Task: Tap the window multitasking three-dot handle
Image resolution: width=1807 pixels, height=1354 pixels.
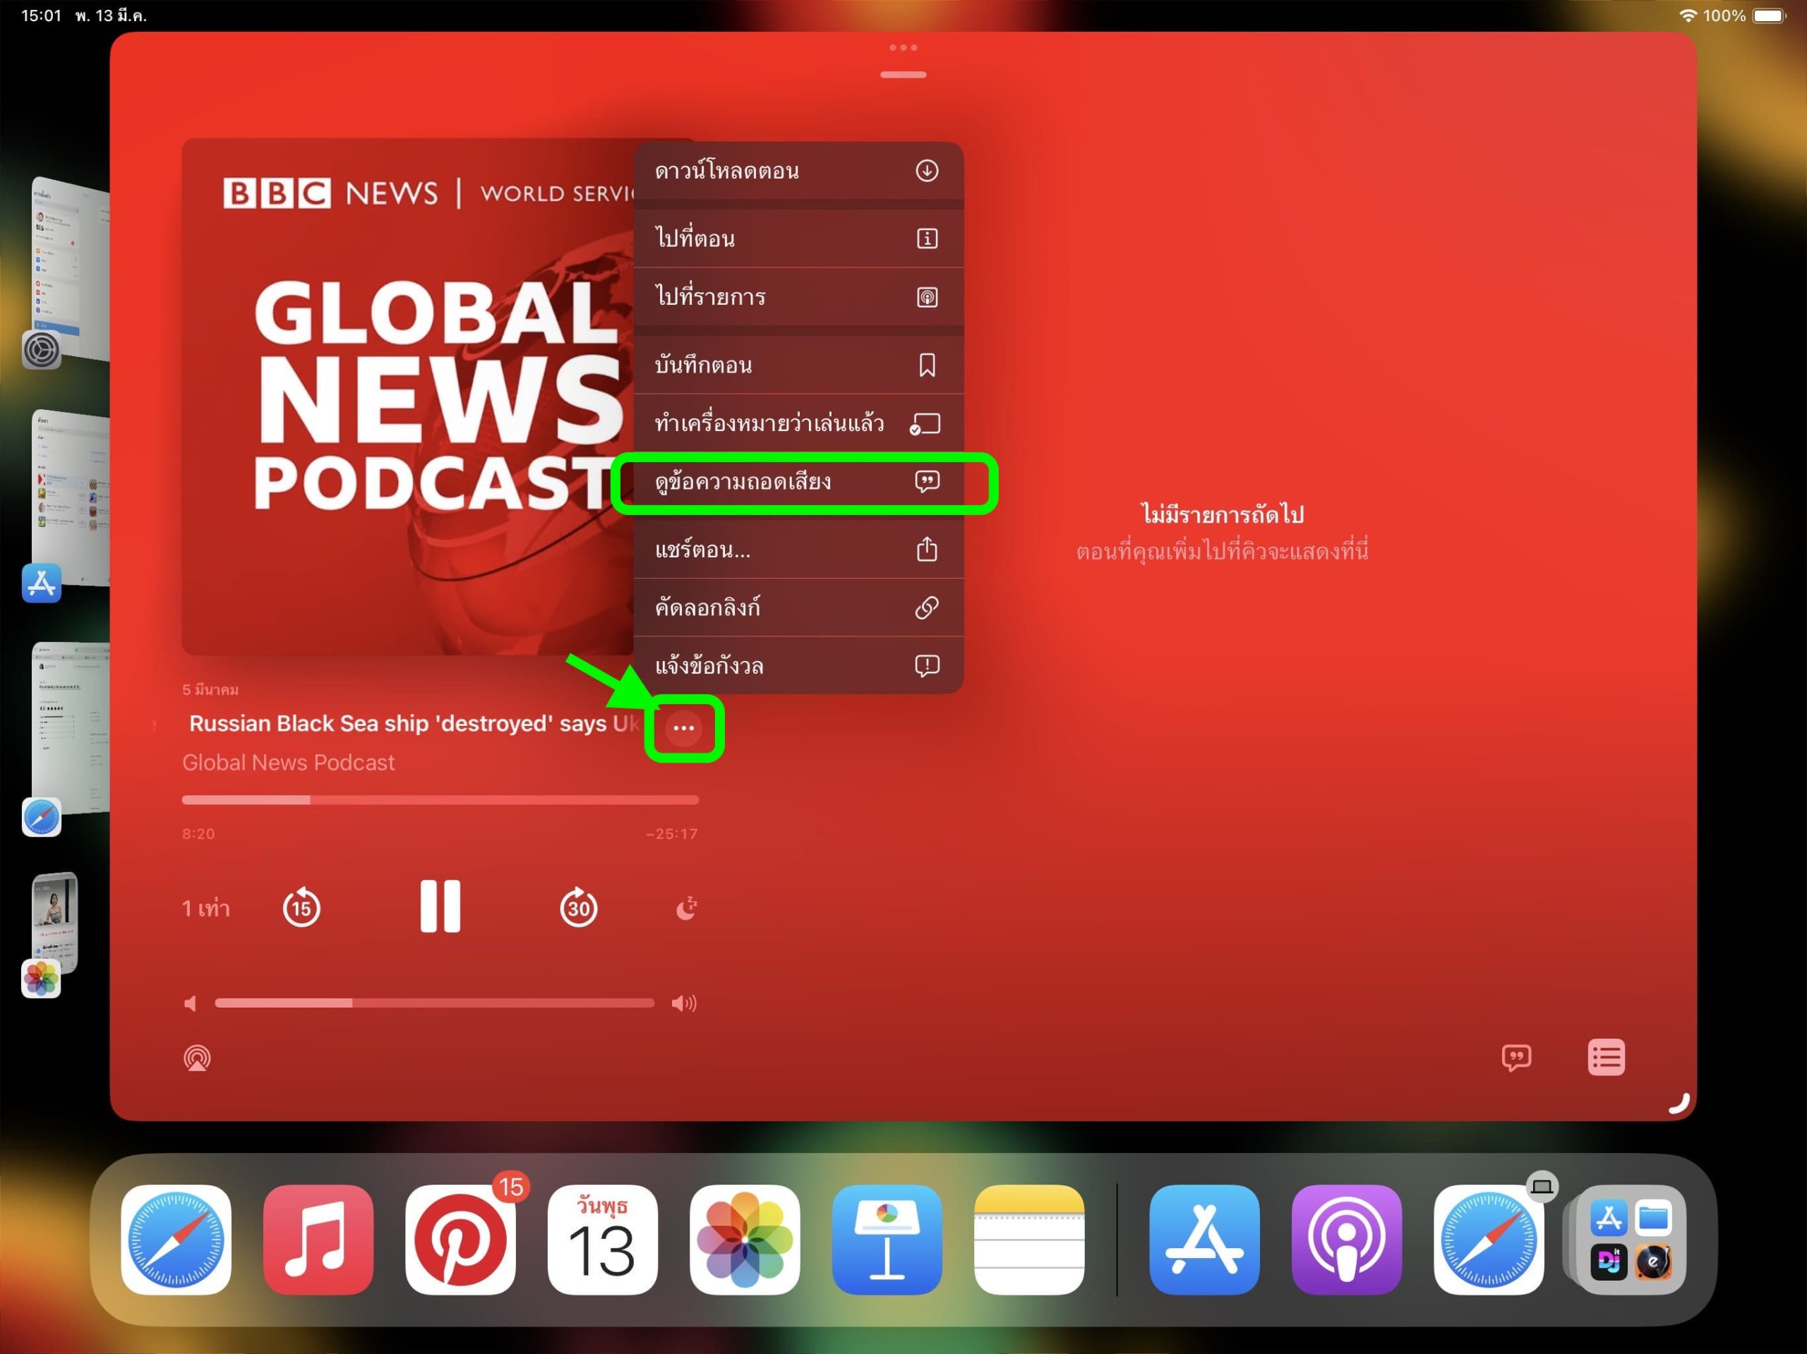Action: point(903,47)
